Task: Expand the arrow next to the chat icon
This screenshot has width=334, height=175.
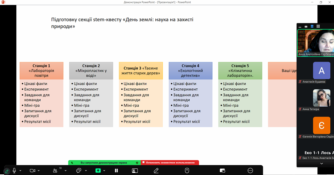Action: pyautogui.click(x=86, y=171)
